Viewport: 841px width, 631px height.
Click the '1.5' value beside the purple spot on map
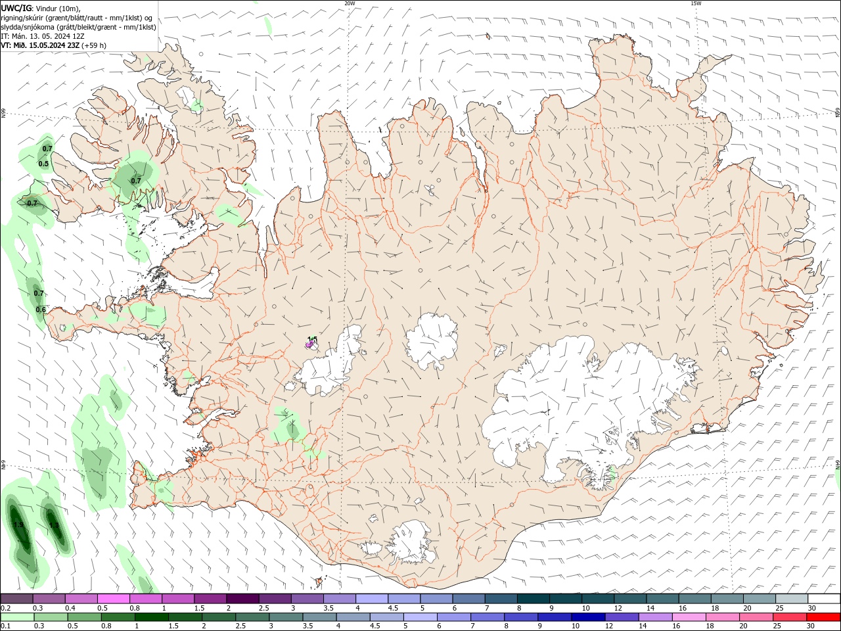coord(313,339)
